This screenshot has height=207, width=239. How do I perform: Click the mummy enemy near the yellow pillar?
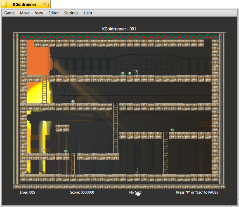click(42, 150)
